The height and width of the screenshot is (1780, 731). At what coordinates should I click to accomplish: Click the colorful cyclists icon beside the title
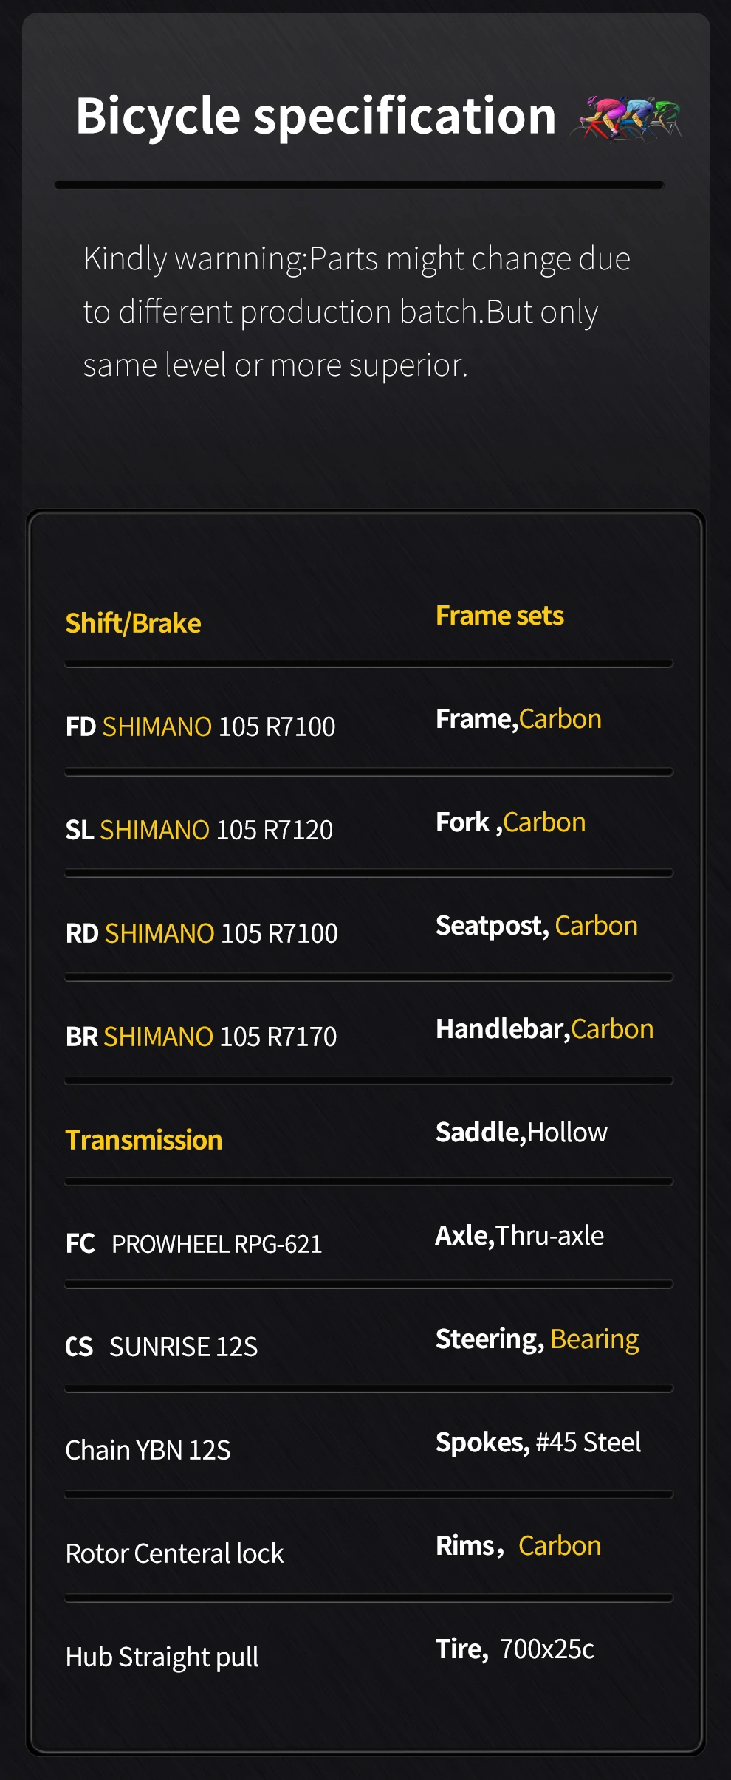click(x=626, y=118)
